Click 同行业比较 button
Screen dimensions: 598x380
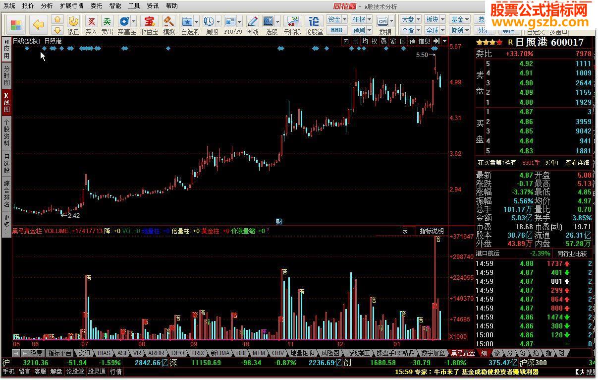[572, 253]
